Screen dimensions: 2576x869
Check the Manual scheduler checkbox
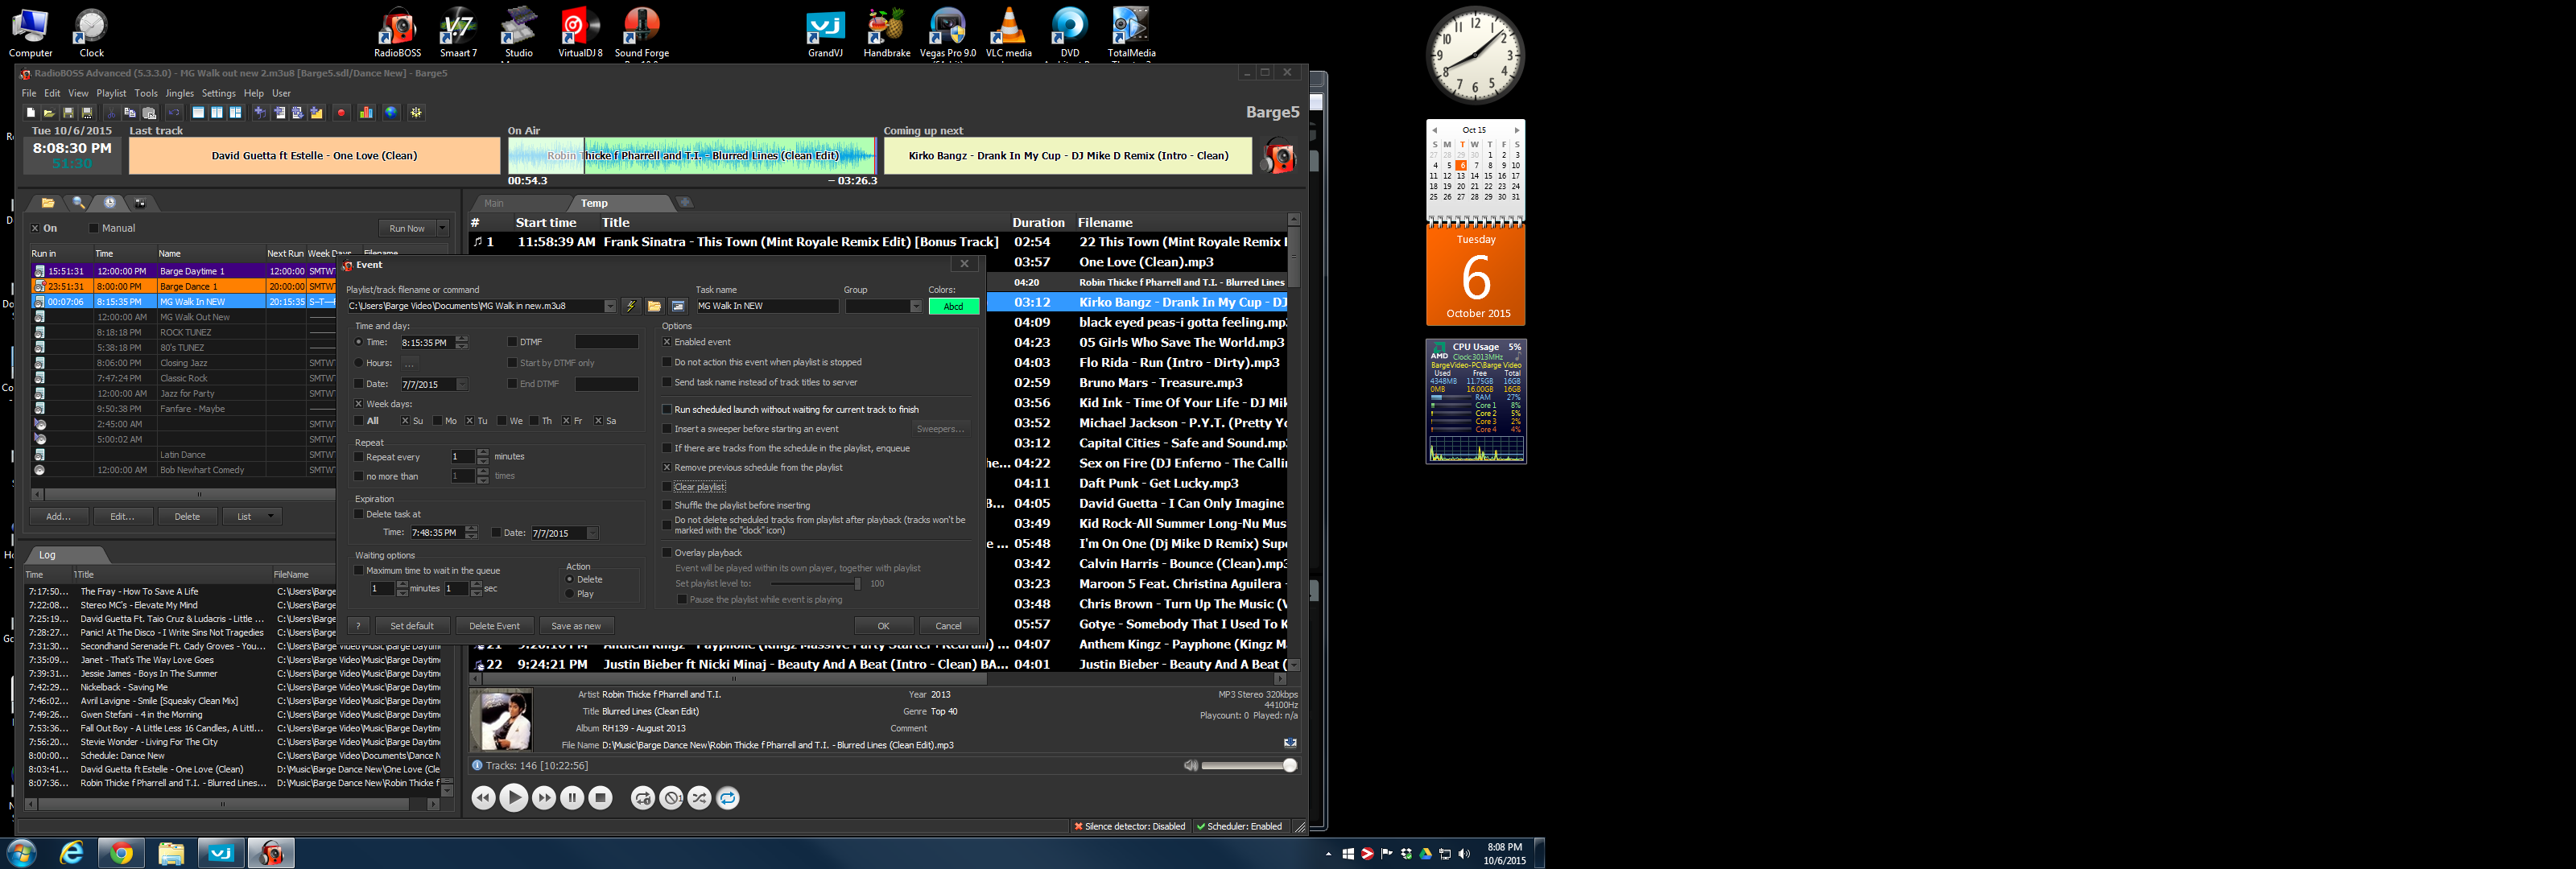[x=94, y=228]
